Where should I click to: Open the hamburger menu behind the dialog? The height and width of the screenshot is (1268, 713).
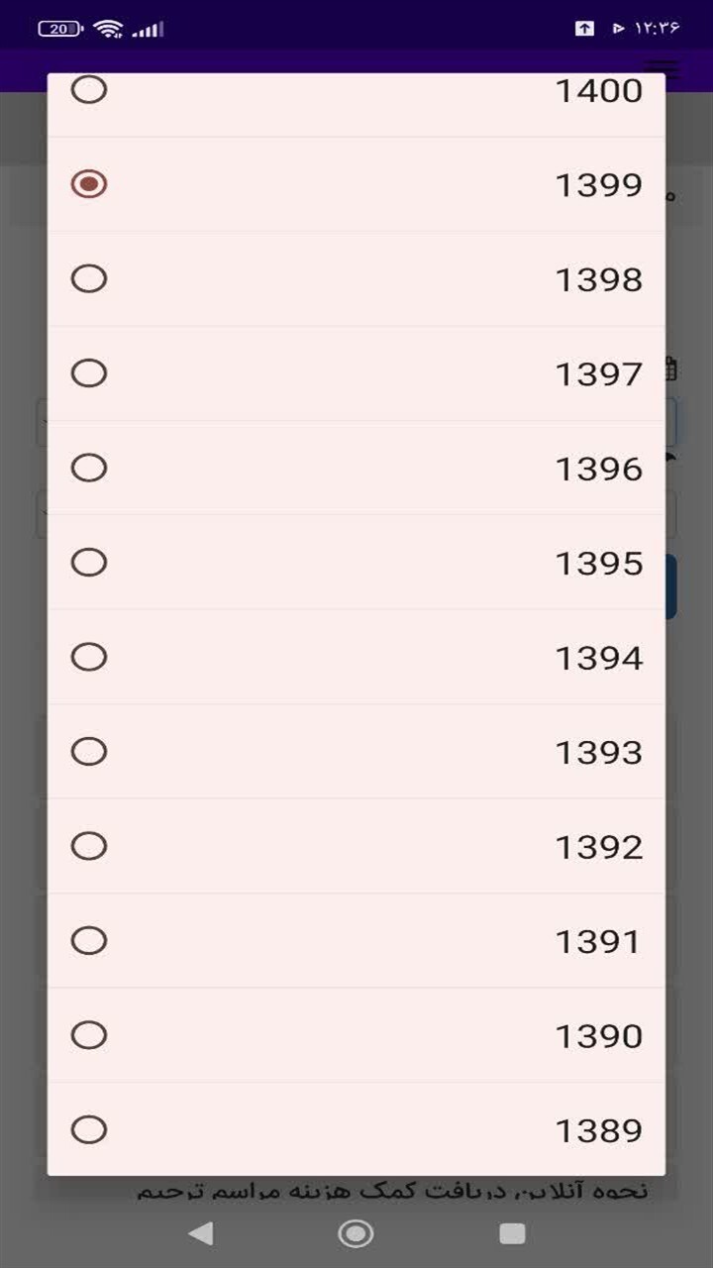662,69
